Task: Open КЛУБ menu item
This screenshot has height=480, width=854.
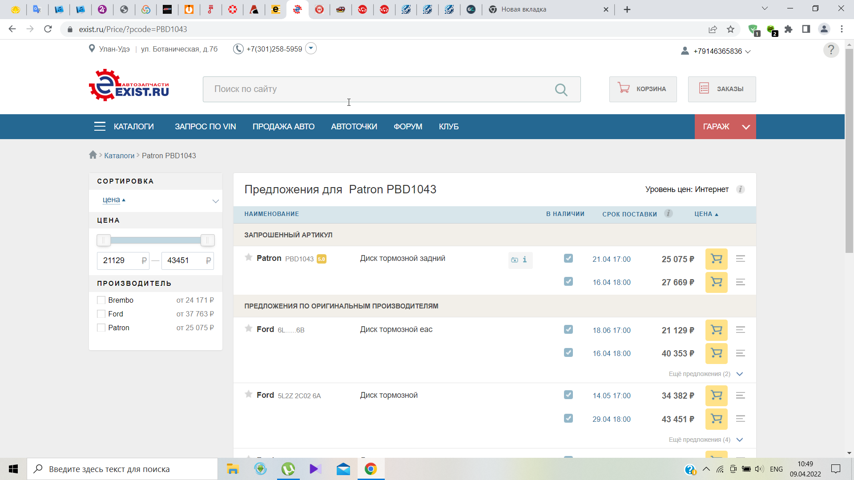Action: point(449,127)
